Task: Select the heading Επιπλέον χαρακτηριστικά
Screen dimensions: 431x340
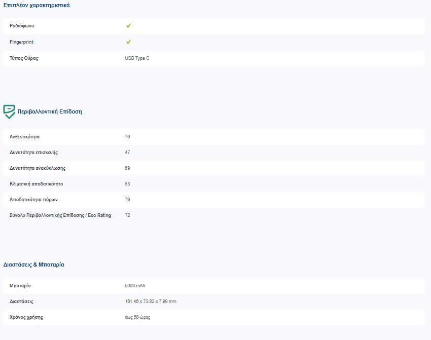Action: click(37, 5)
